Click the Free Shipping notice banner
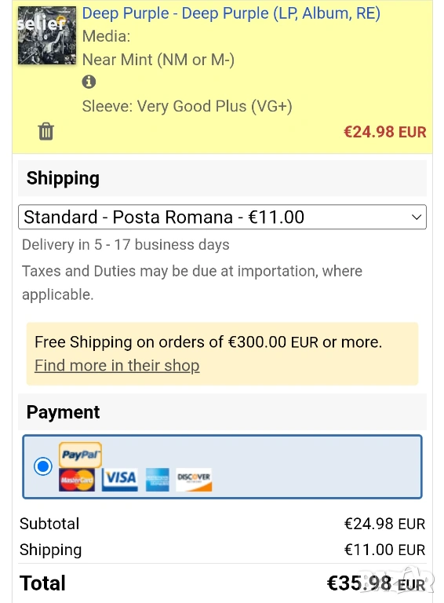 [x=222, y=354]
